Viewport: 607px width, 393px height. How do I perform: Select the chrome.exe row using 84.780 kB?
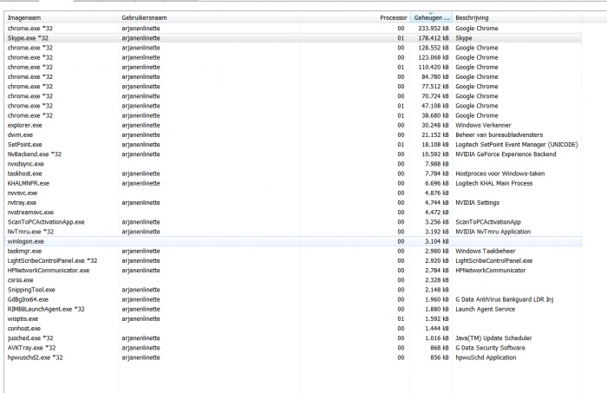[x=293, y=76]
